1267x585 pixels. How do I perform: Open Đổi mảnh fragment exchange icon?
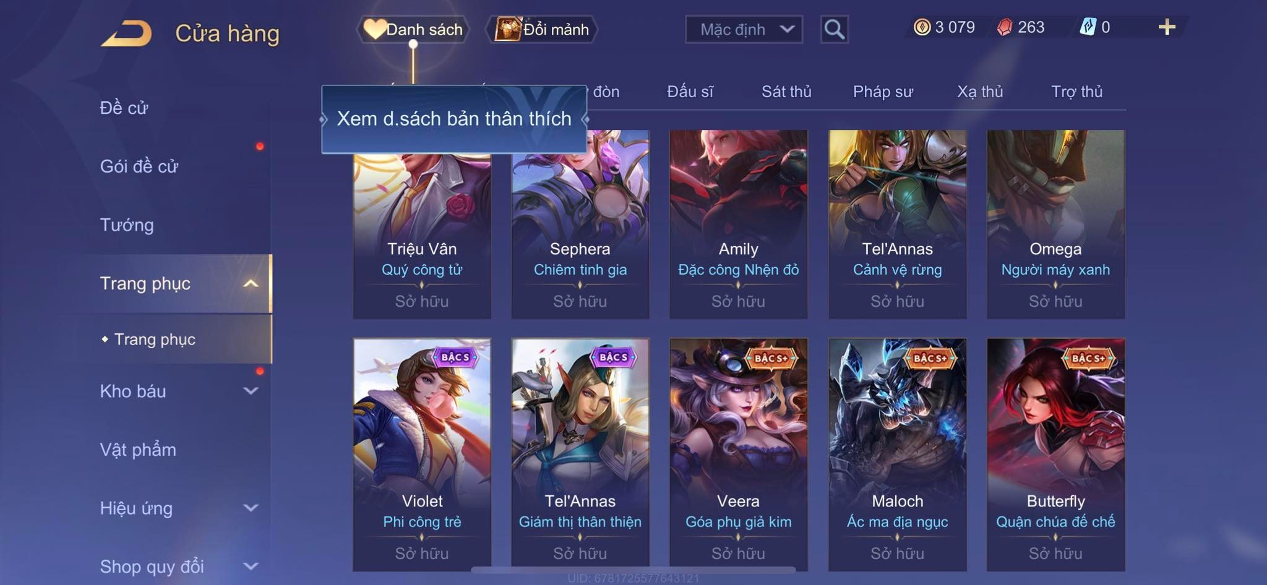coord(542,29)
